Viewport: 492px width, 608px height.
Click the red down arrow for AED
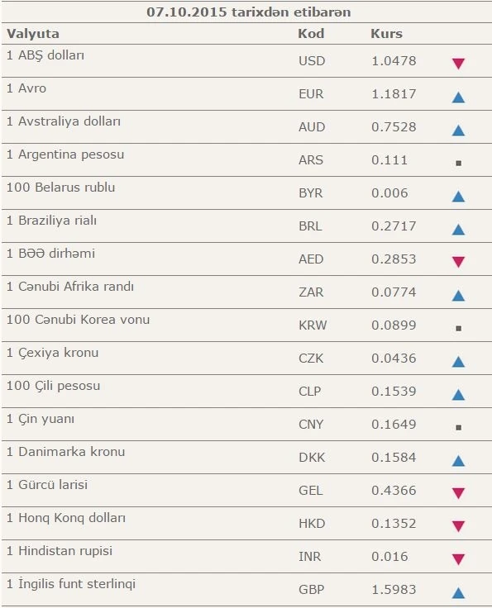[x=458, y=262]
